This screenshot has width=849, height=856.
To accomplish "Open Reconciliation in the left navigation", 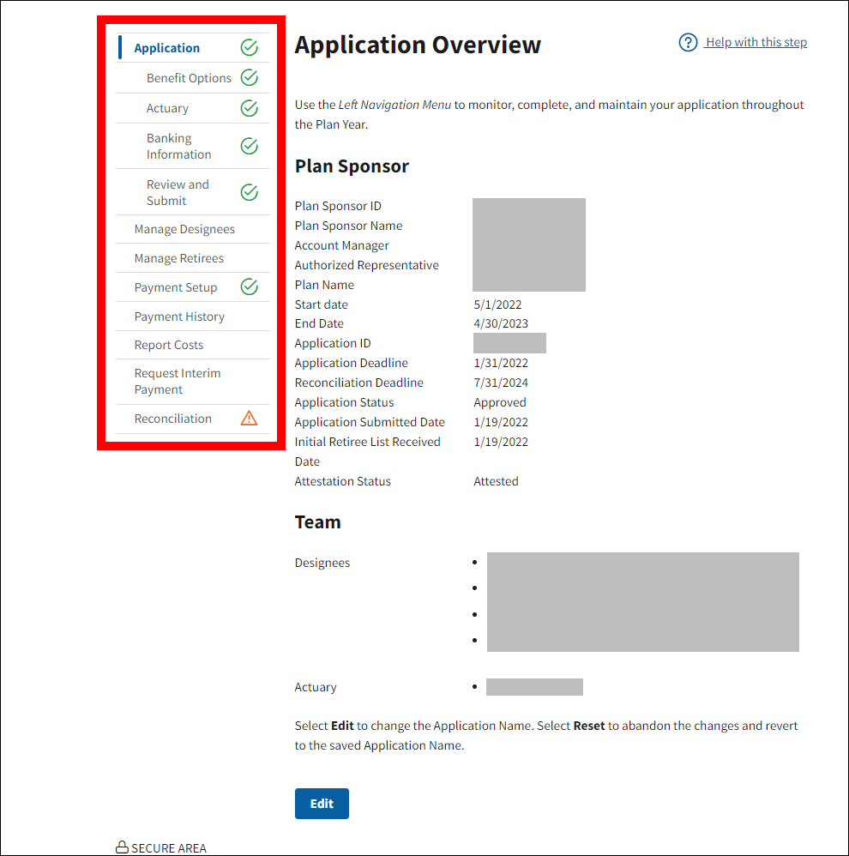I will pyautogui.click(x=172, y=419).
